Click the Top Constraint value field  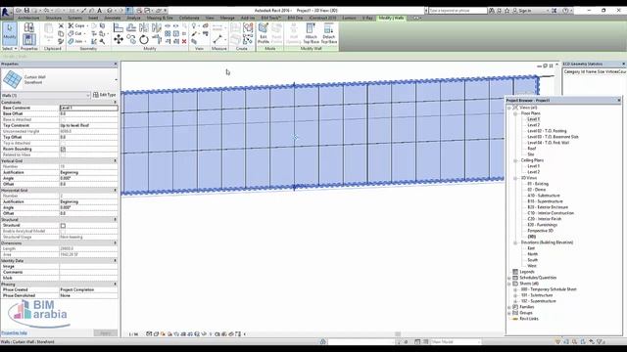click(x=89, y=125)
